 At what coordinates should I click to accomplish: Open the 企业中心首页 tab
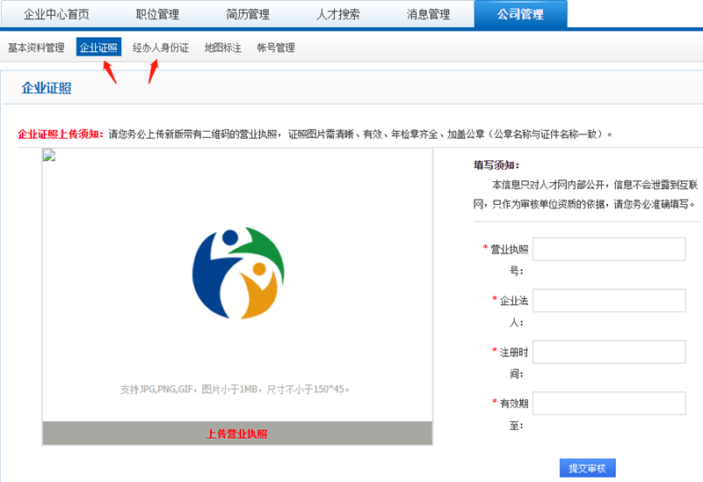point(56,14)
